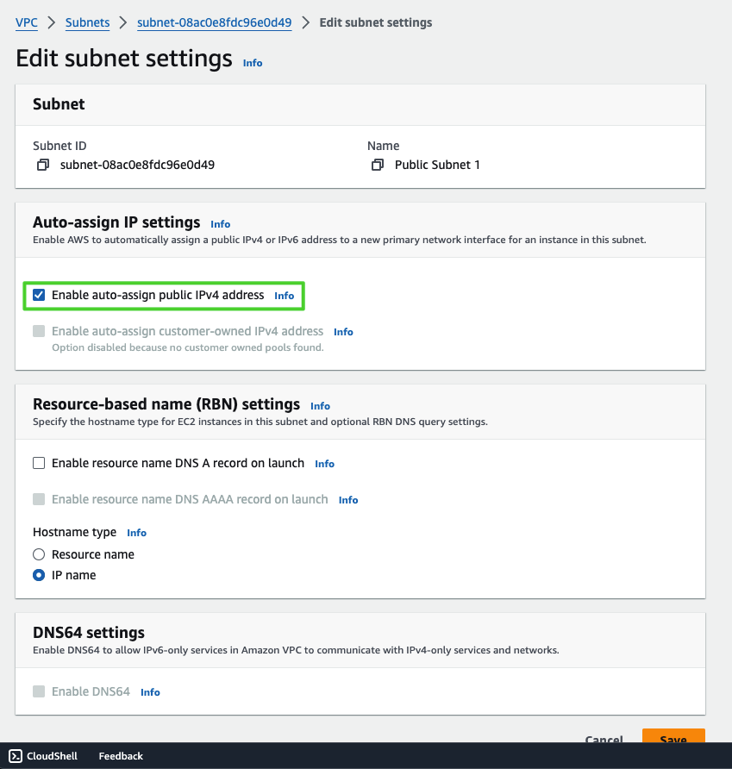Uncheck Enable auto-assign public IPv4 address
The image size is (732, 769).
(x=39, y=295)
